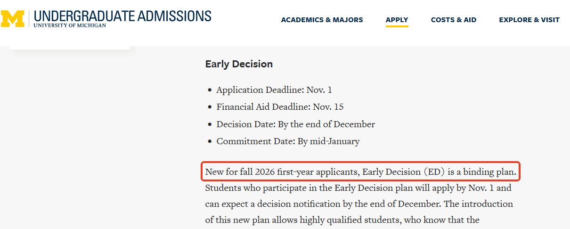The height and width of the screenshot is (229, 570).
Task: Click the Michigan block M logo
Action: [13, 18]
